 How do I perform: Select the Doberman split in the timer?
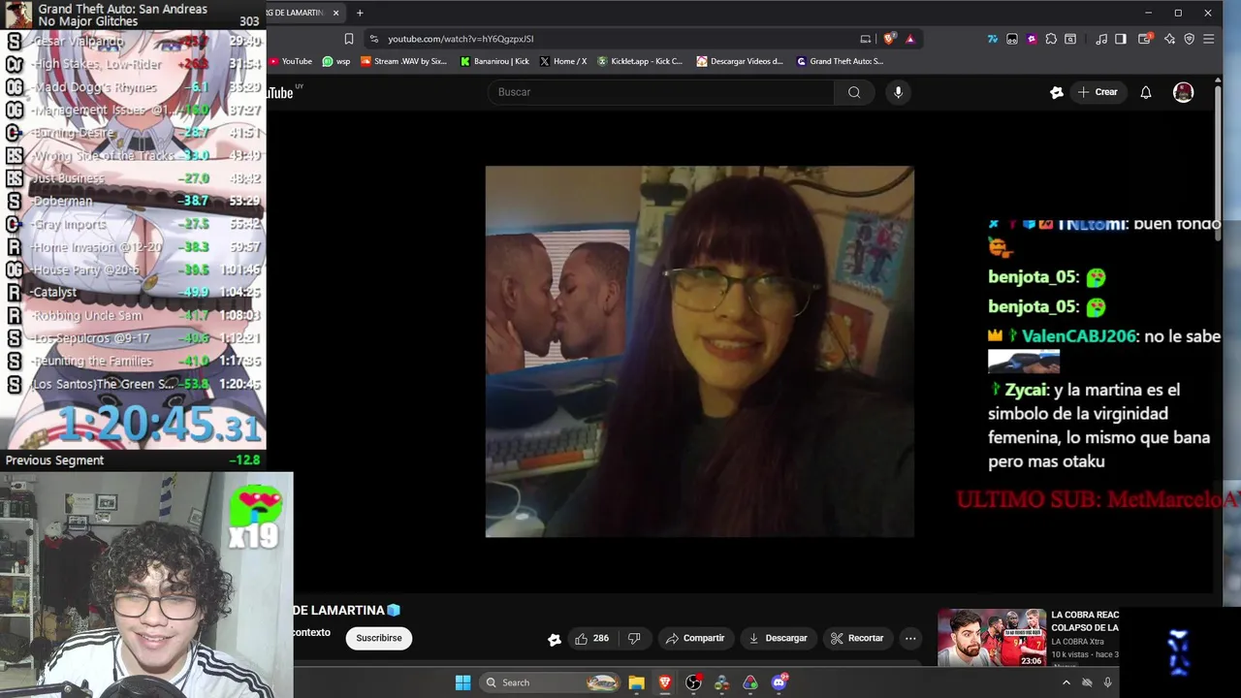click(133, 201)
